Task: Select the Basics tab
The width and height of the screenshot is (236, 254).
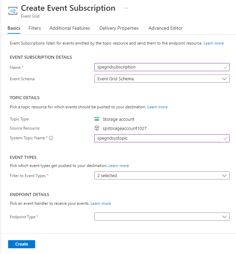Action: click(x=14, y=28)
